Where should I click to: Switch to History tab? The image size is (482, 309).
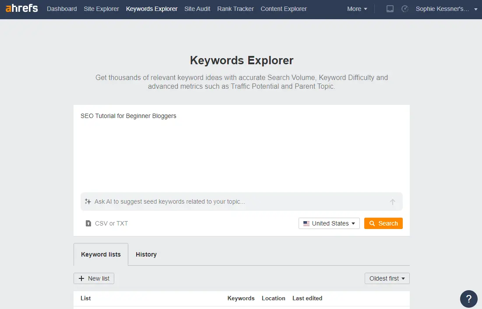click(146, 254)
